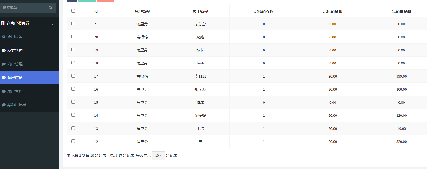427x169 pixels.
Task: Check the checkbox for row Id 21
Action: tap(73, 24)
